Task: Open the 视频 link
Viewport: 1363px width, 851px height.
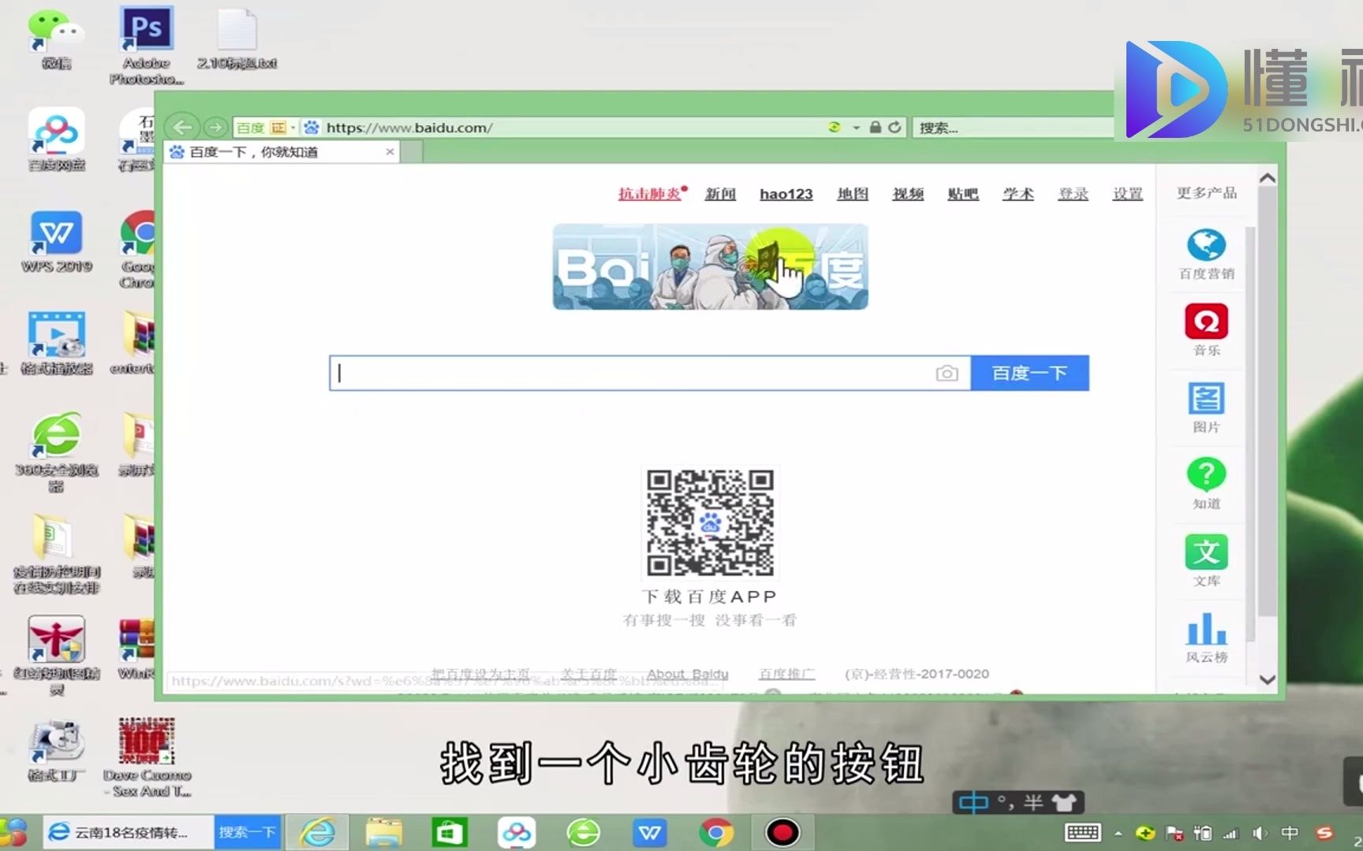Action: coord(908,194)
